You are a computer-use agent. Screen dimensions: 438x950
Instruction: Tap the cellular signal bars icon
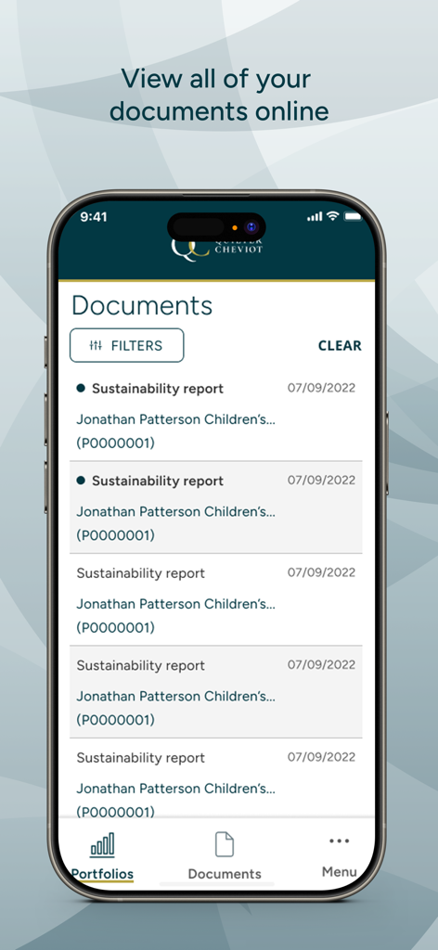(315, 217)
